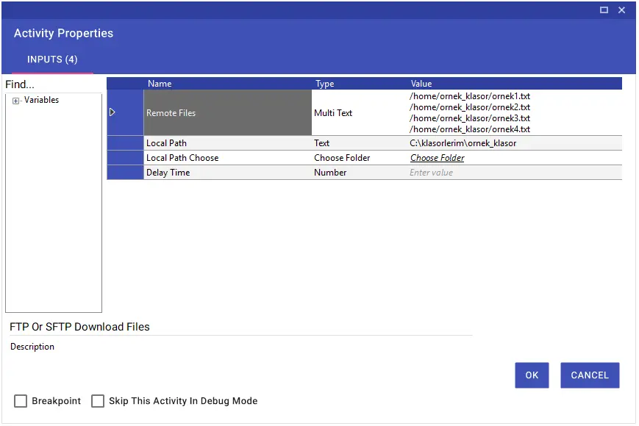The width and height of the screenshot is (639, 426).
Task: Click the Text type cell for Local Path
Action: 360,143
